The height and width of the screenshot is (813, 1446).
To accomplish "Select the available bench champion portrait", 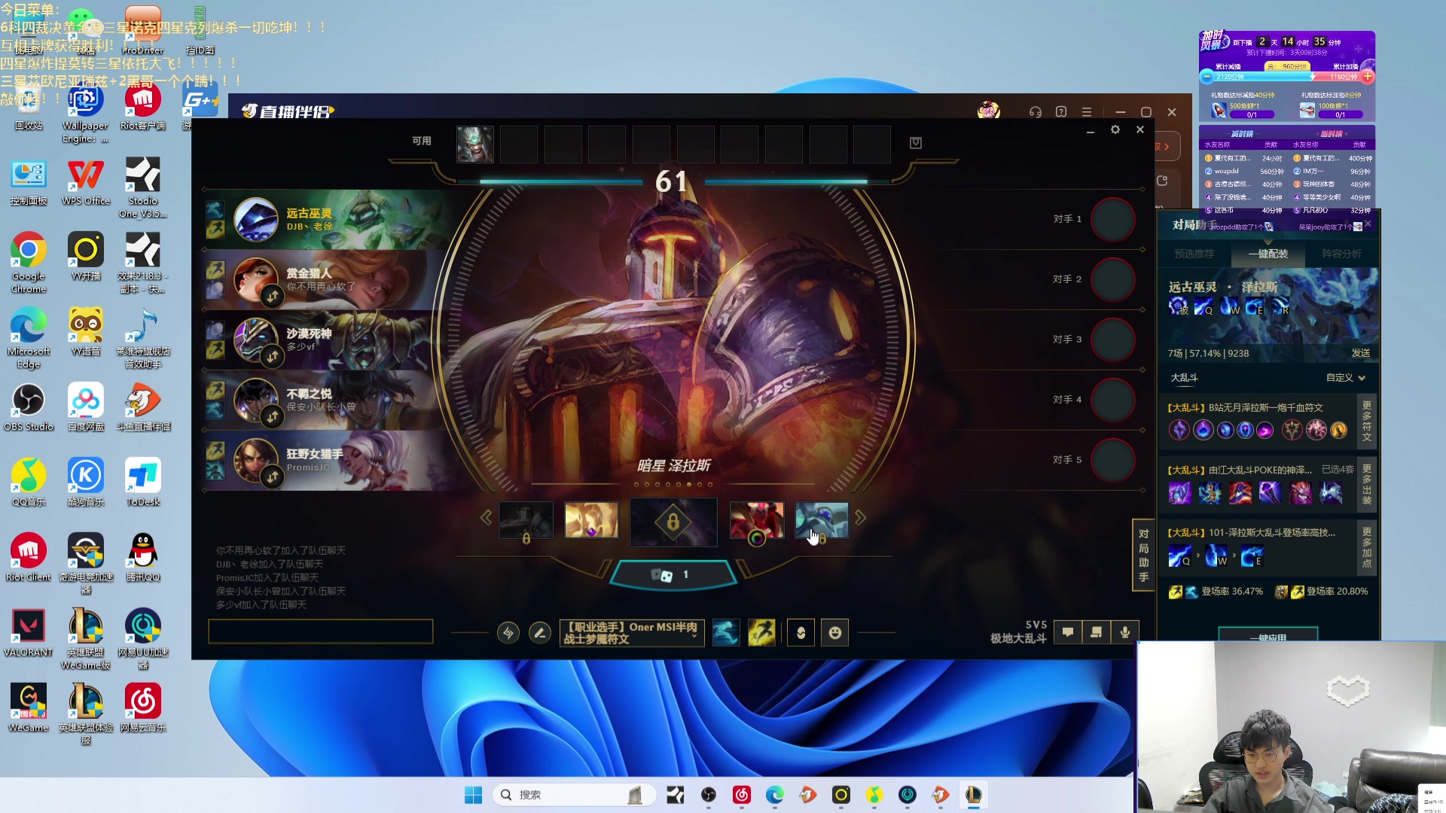I will point(475,144).
